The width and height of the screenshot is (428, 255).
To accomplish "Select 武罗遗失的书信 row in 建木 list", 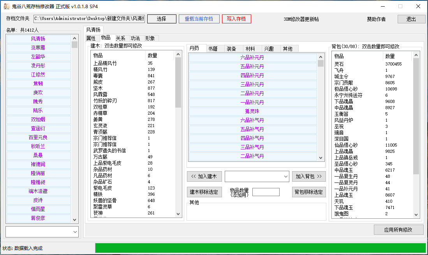I will coord(133,151).
